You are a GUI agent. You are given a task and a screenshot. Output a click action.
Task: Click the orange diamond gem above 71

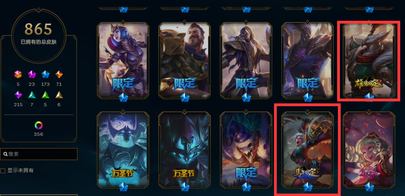59,74
